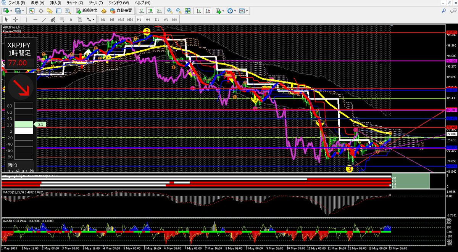This screenshot has height=252, width=458.
Task: Switch to M30 timeframe
Action: coord(130,19)
